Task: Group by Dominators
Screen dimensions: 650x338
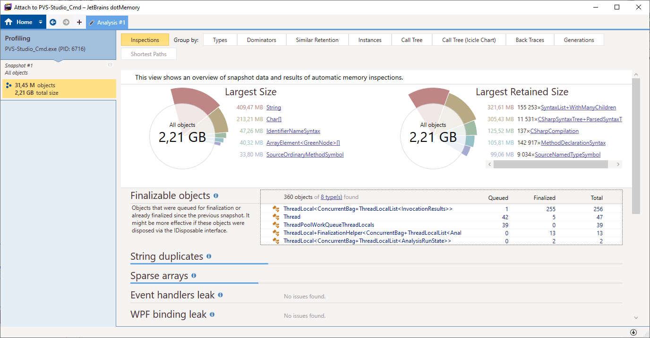Action: click(x=262, y=40)
